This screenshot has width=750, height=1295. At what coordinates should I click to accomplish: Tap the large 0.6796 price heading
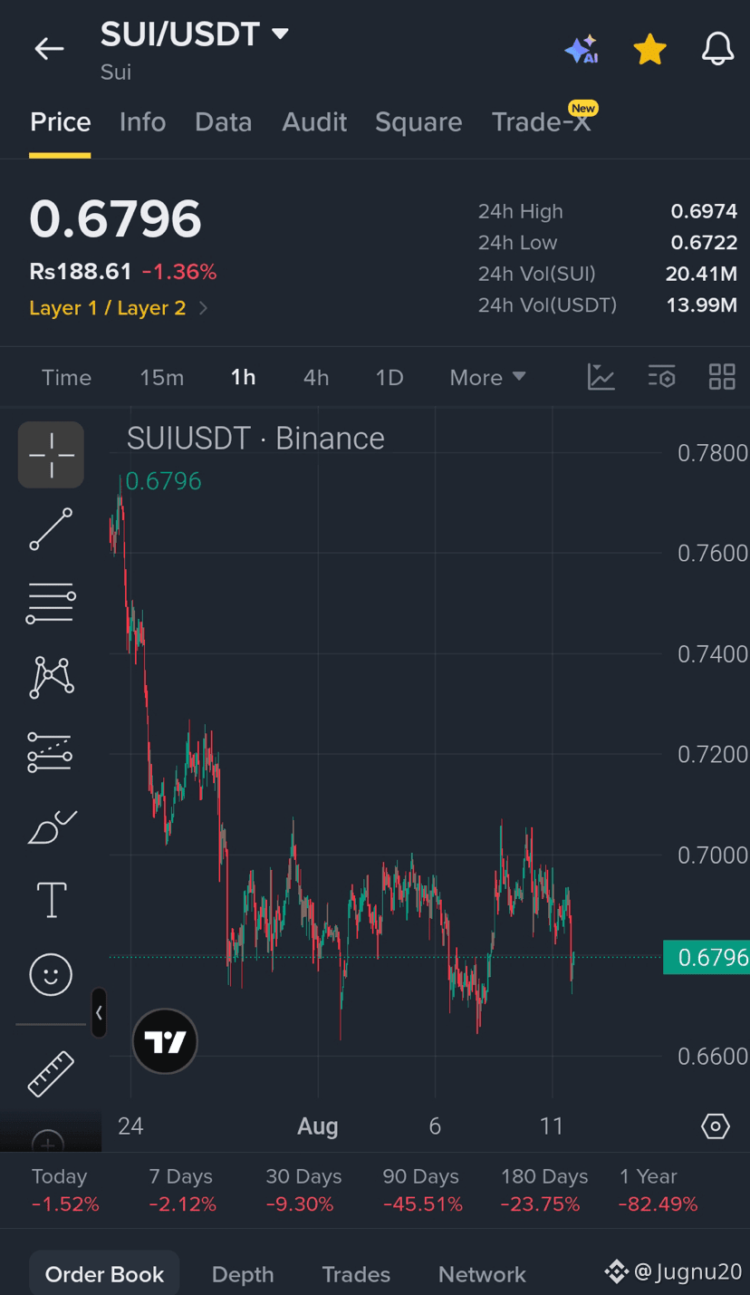coord(115,219)
